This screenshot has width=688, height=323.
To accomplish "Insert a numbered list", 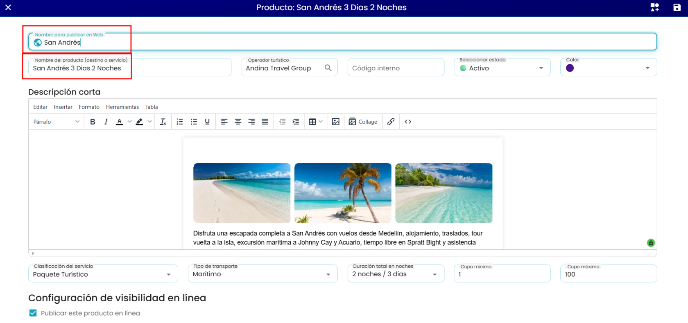I will pos(180,122).
